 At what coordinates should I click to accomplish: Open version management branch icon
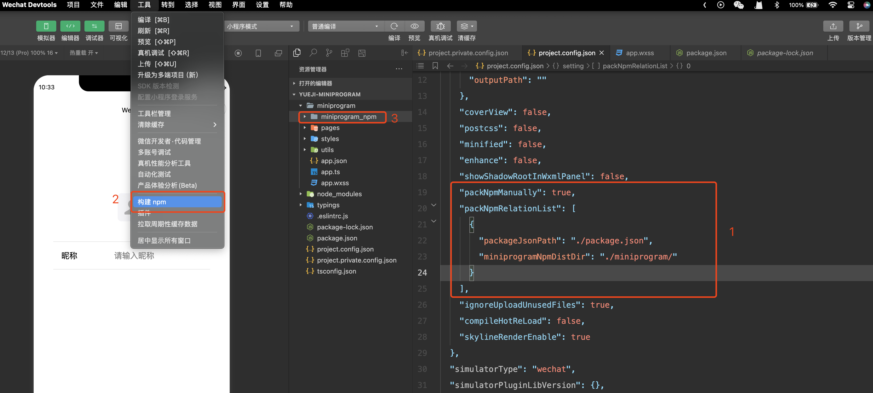[859, 26]
